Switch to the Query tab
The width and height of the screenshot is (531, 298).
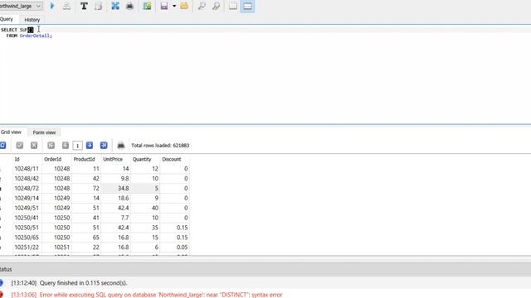(x=7, y=19)
